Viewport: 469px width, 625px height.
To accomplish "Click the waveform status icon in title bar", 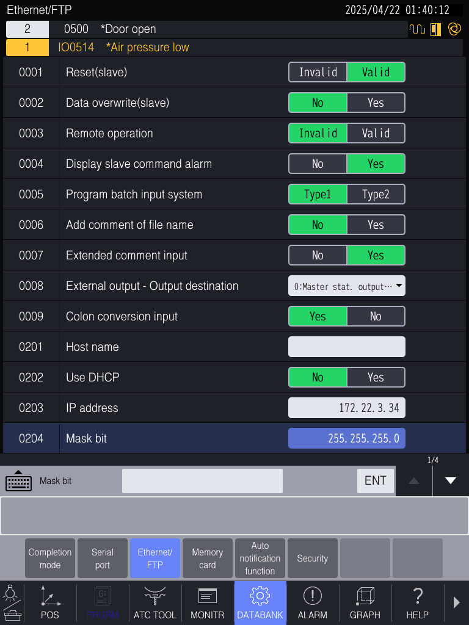I will coord(418,29).
